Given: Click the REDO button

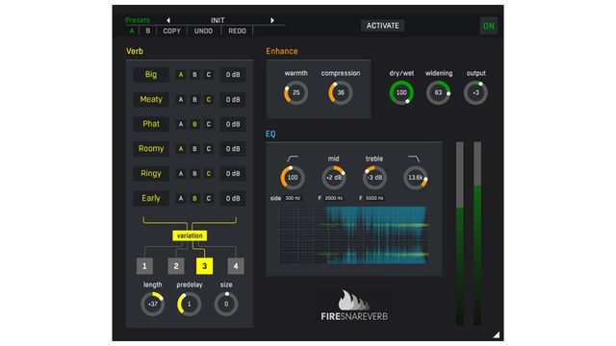Looking at the screenshot, I should click(x=238, y=31).
